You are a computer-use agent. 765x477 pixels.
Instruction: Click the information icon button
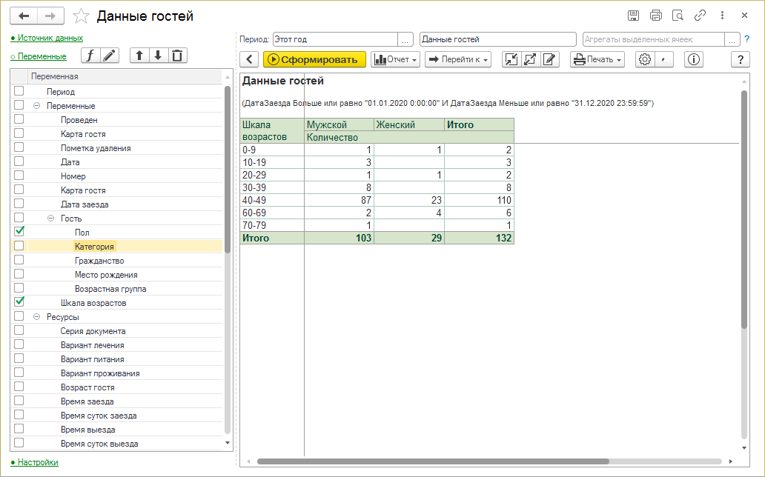click(x=694, y=60)
